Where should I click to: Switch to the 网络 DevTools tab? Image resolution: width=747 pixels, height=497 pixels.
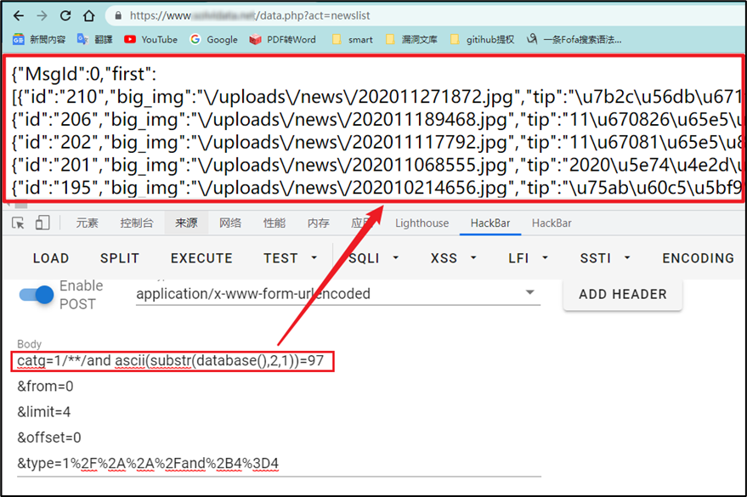[230, 223]
